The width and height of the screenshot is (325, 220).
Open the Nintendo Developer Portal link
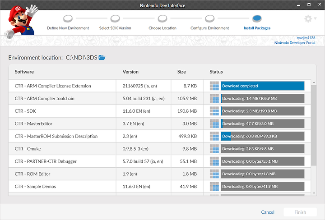pyautogui.click(x=295, y=43)
